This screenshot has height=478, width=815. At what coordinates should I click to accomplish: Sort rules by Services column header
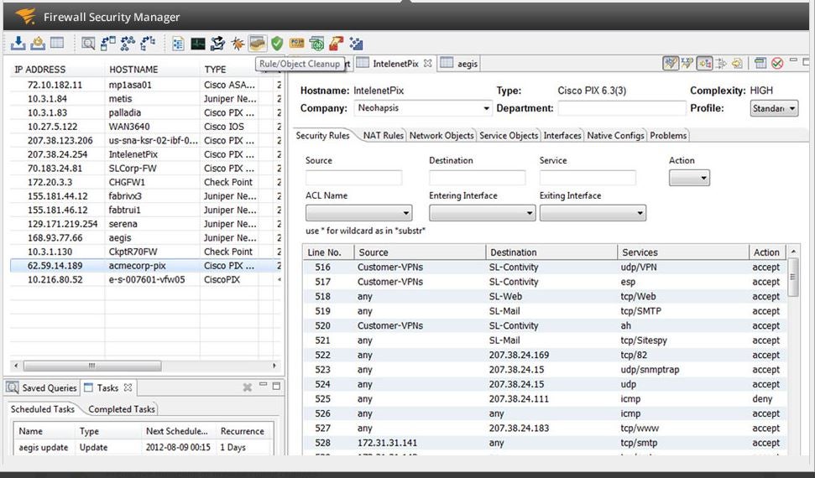[x=683, y=252]
